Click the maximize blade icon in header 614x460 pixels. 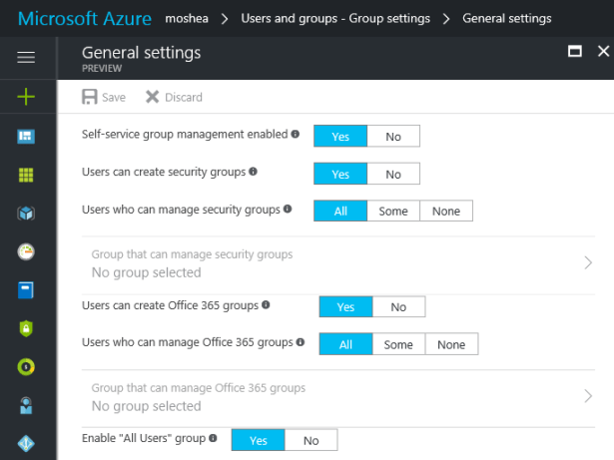click(575, 51)
